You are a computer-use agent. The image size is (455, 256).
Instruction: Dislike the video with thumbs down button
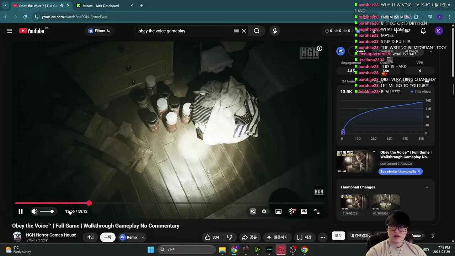coord(230,237)
